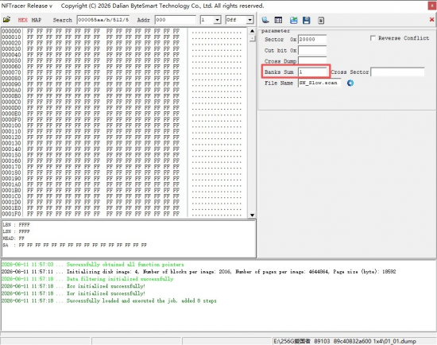Click log line 'Data filtering initialized successfully'
Viewport: 437px width, 345px height.
click(87, 279)
